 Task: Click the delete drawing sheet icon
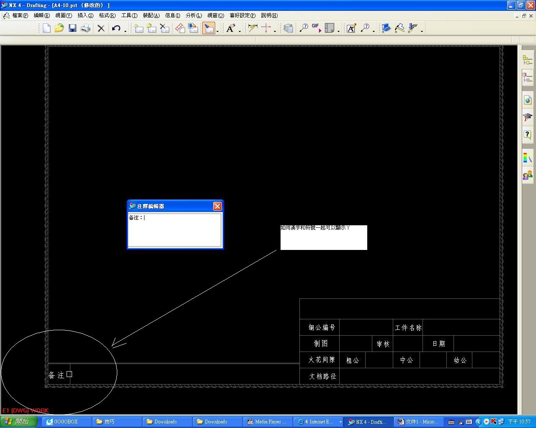165,28
